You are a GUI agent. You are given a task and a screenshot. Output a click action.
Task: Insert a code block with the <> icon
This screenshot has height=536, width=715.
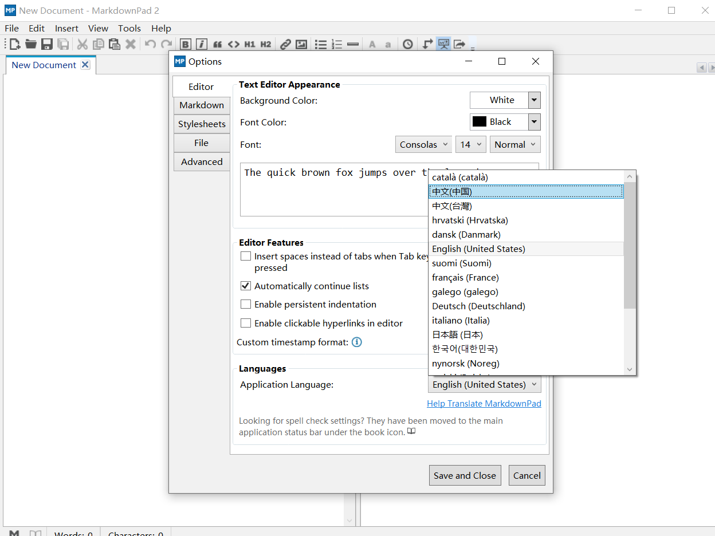click(233, 44)
